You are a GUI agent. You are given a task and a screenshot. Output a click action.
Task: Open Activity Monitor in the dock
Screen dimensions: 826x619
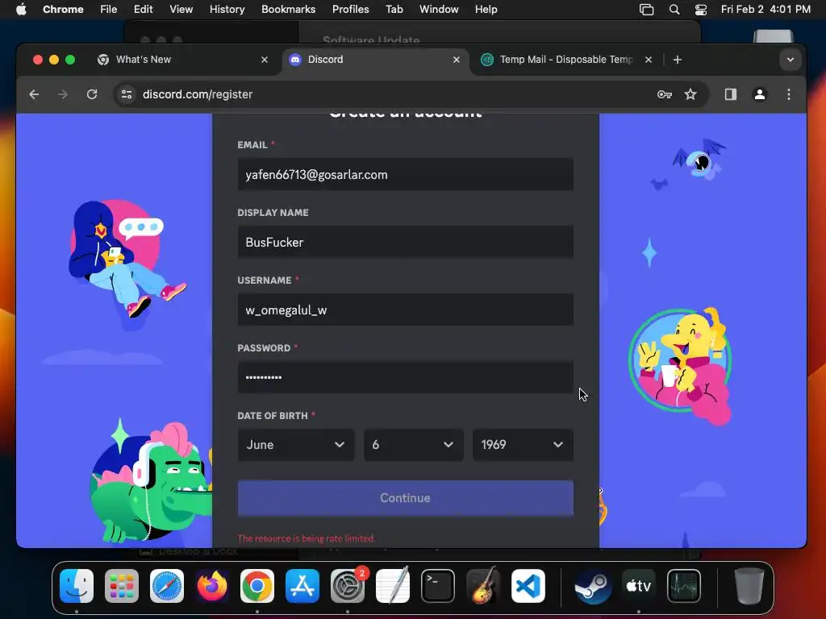point(684,586)
